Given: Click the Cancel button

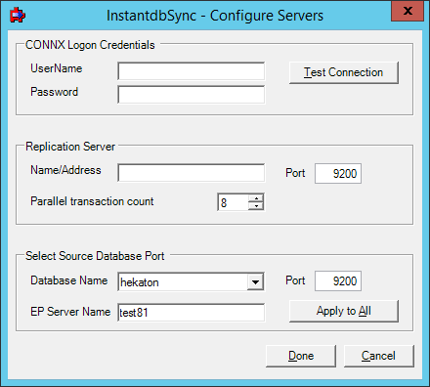Looking at the screenshot, I should click(x=379, y=356).
